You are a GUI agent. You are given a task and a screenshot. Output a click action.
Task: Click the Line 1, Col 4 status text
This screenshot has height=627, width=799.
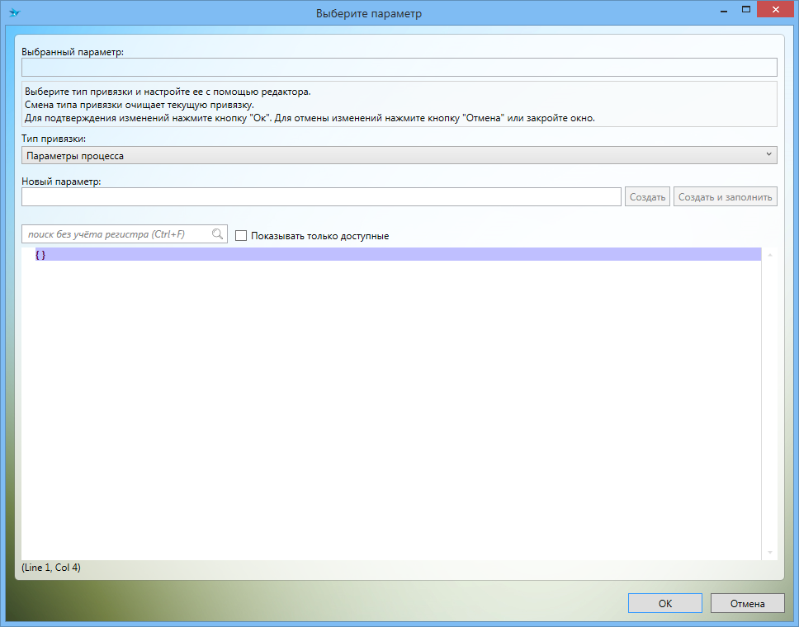coord(51,568)
